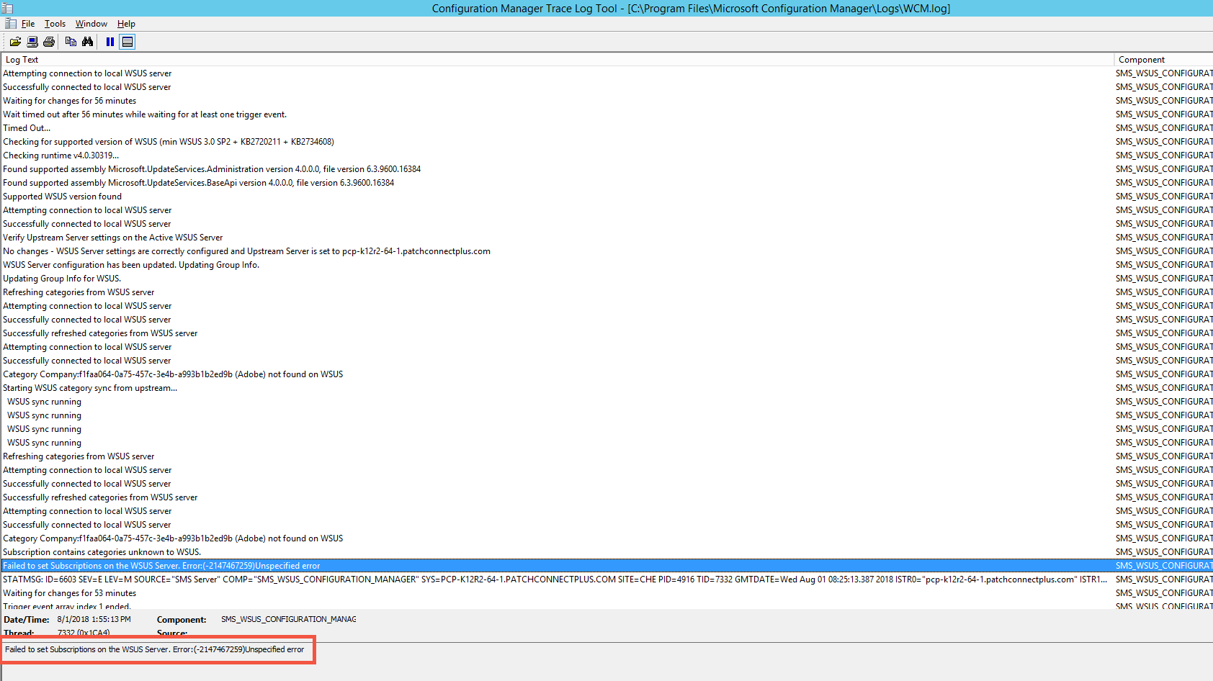The height and width of the screenshot is (681, 1213).
Task: Select the 'Starting WSUS category sync from upstream' row
Action: (90, 388)
